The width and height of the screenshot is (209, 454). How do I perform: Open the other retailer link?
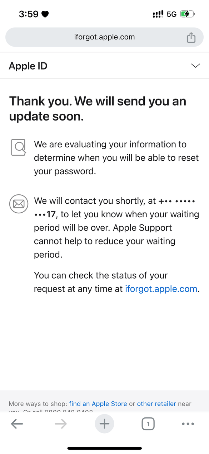point(156,404)
